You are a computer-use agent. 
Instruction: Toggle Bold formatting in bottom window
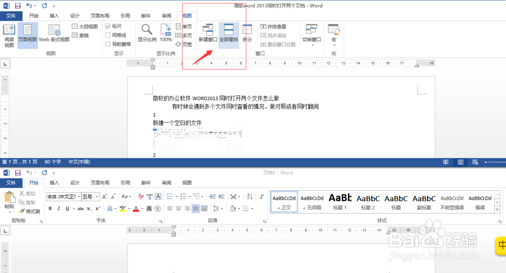pos(50,208)
